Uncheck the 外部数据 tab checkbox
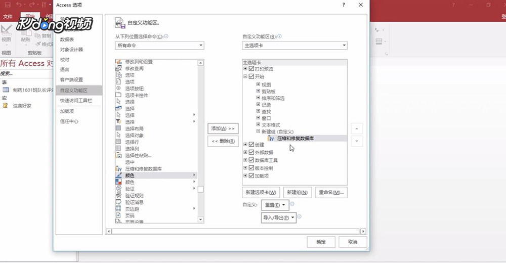Screen dimensions: 506x263 pos(251,152)
